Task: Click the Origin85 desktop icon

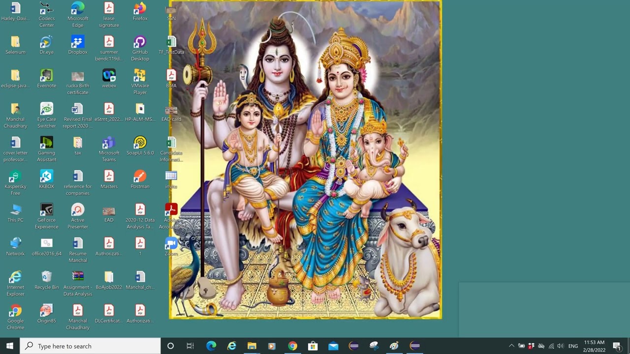Action: coord(47,314)
